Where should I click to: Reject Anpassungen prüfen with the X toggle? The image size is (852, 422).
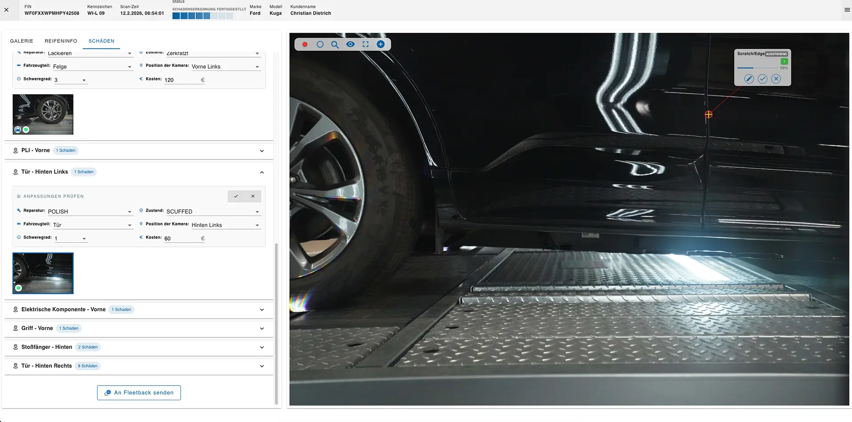[253, 196]
